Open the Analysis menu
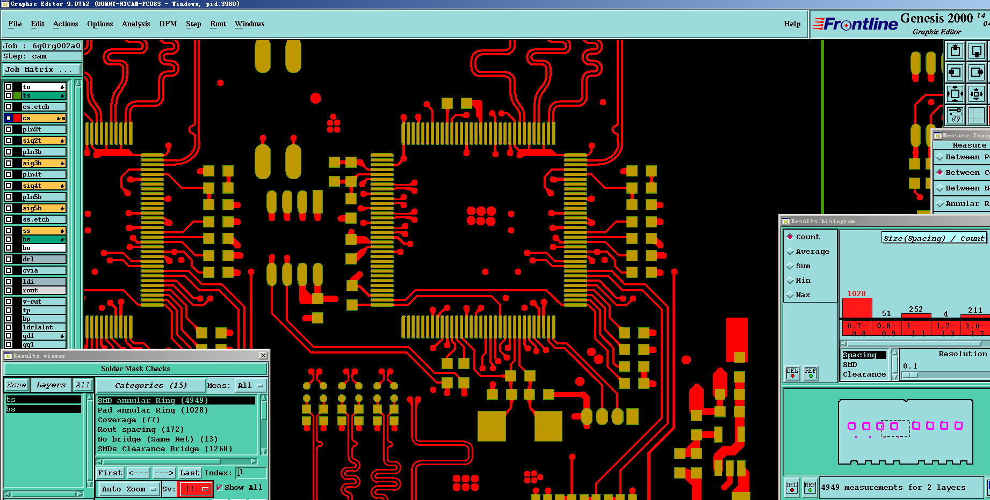The width and height of the screenshot is (990, 500). click(136, 24)
